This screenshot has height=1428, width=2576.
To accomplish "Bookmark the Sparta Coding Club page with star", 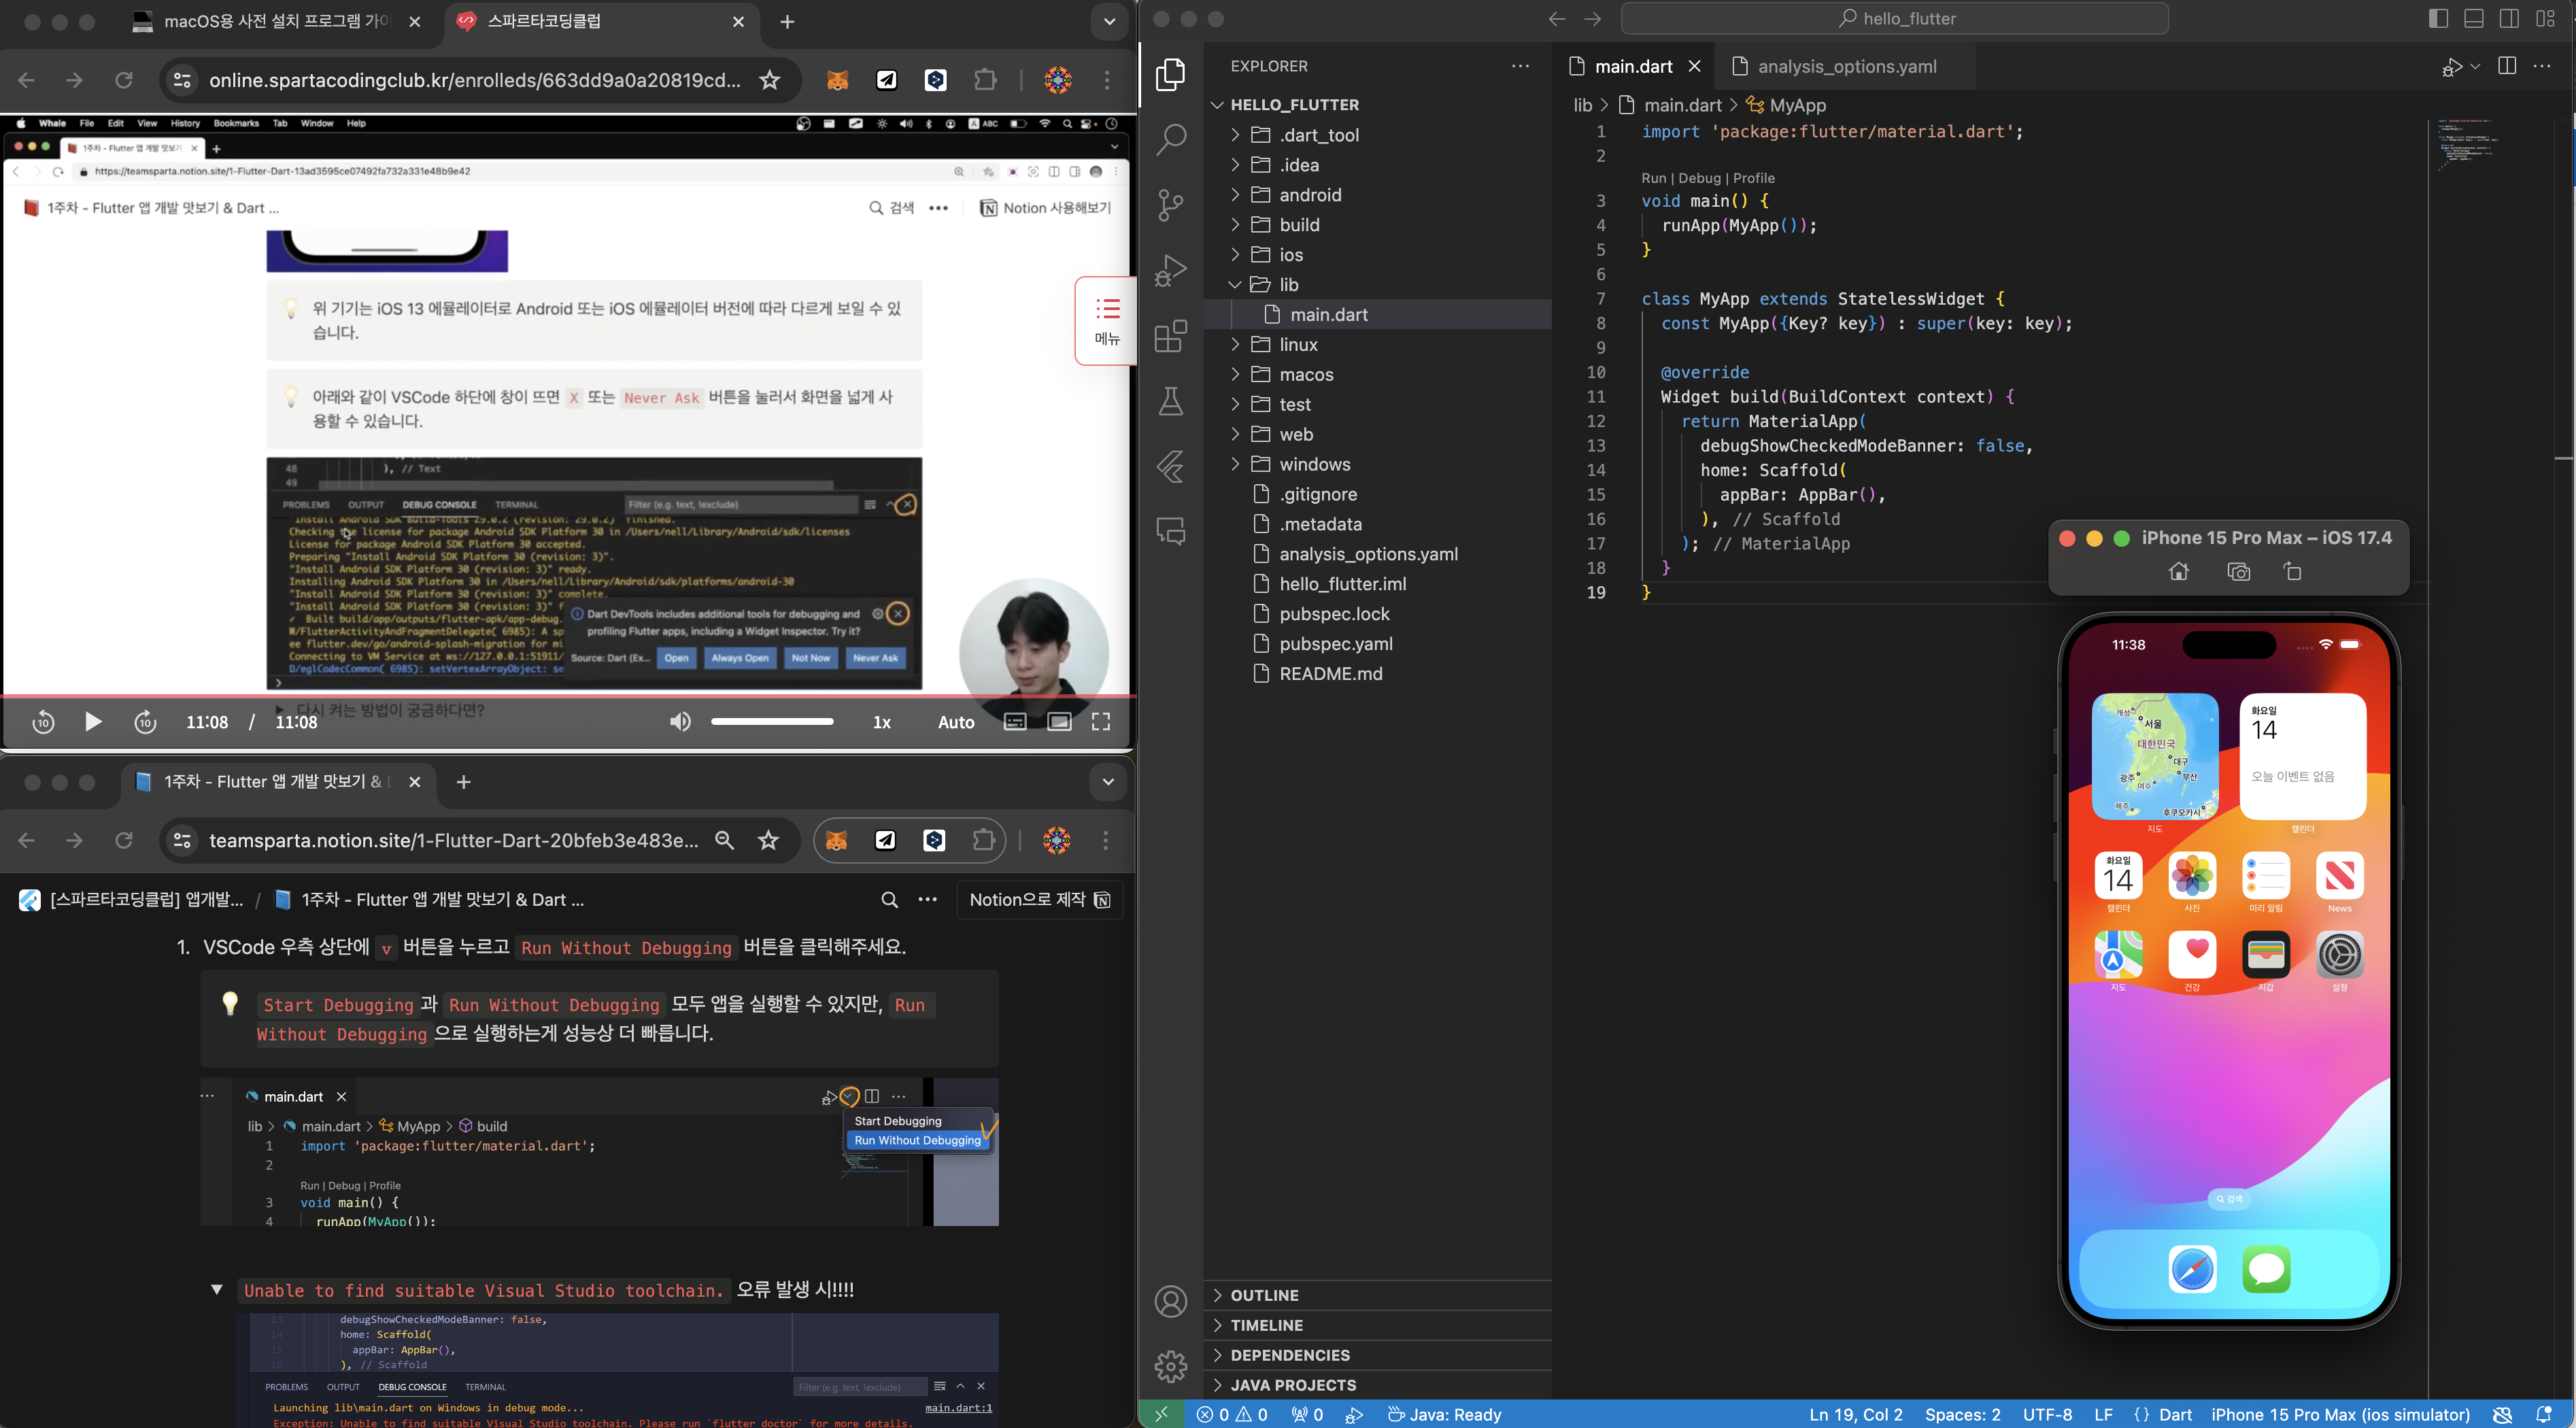I will pyautogui.click(x=769, y=80).
